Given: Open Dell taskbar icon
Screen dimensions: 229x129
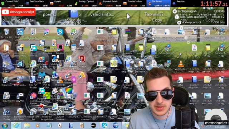Looking at the screenshot, I should point(93,125).
